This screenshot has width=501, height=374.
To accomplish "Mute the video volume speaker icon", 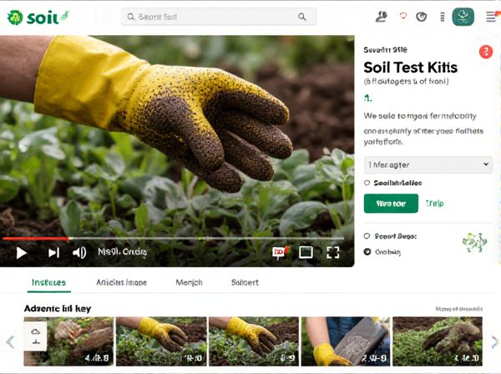I will click(79, 252).
